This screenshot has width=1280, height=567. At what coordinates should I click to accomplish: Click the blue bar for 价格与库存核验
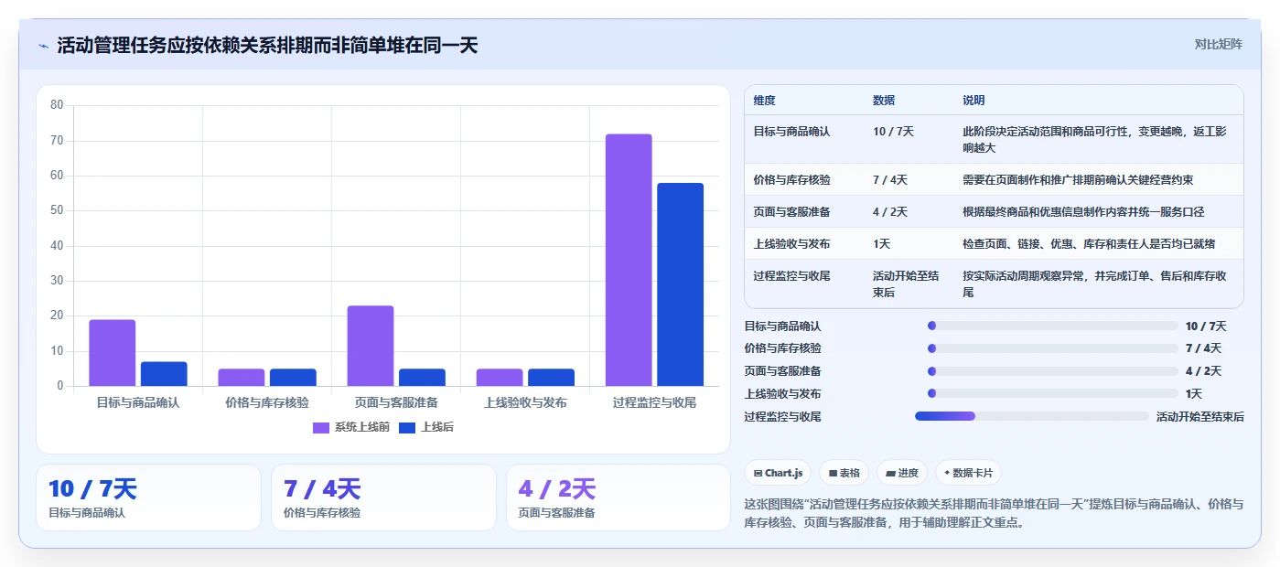pos(293,378)
